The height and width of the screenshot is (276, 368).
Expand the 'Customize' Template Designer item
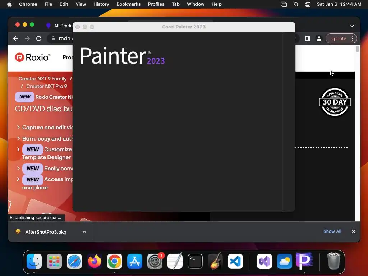pyautogui.click(x=18, y=149)
